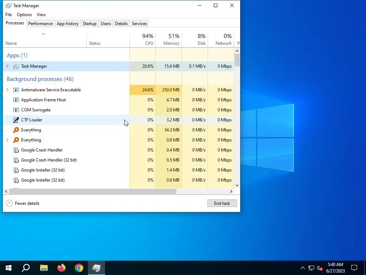
Task: Click the horizontal scrollbar right arrow
Action: [231, 191]
